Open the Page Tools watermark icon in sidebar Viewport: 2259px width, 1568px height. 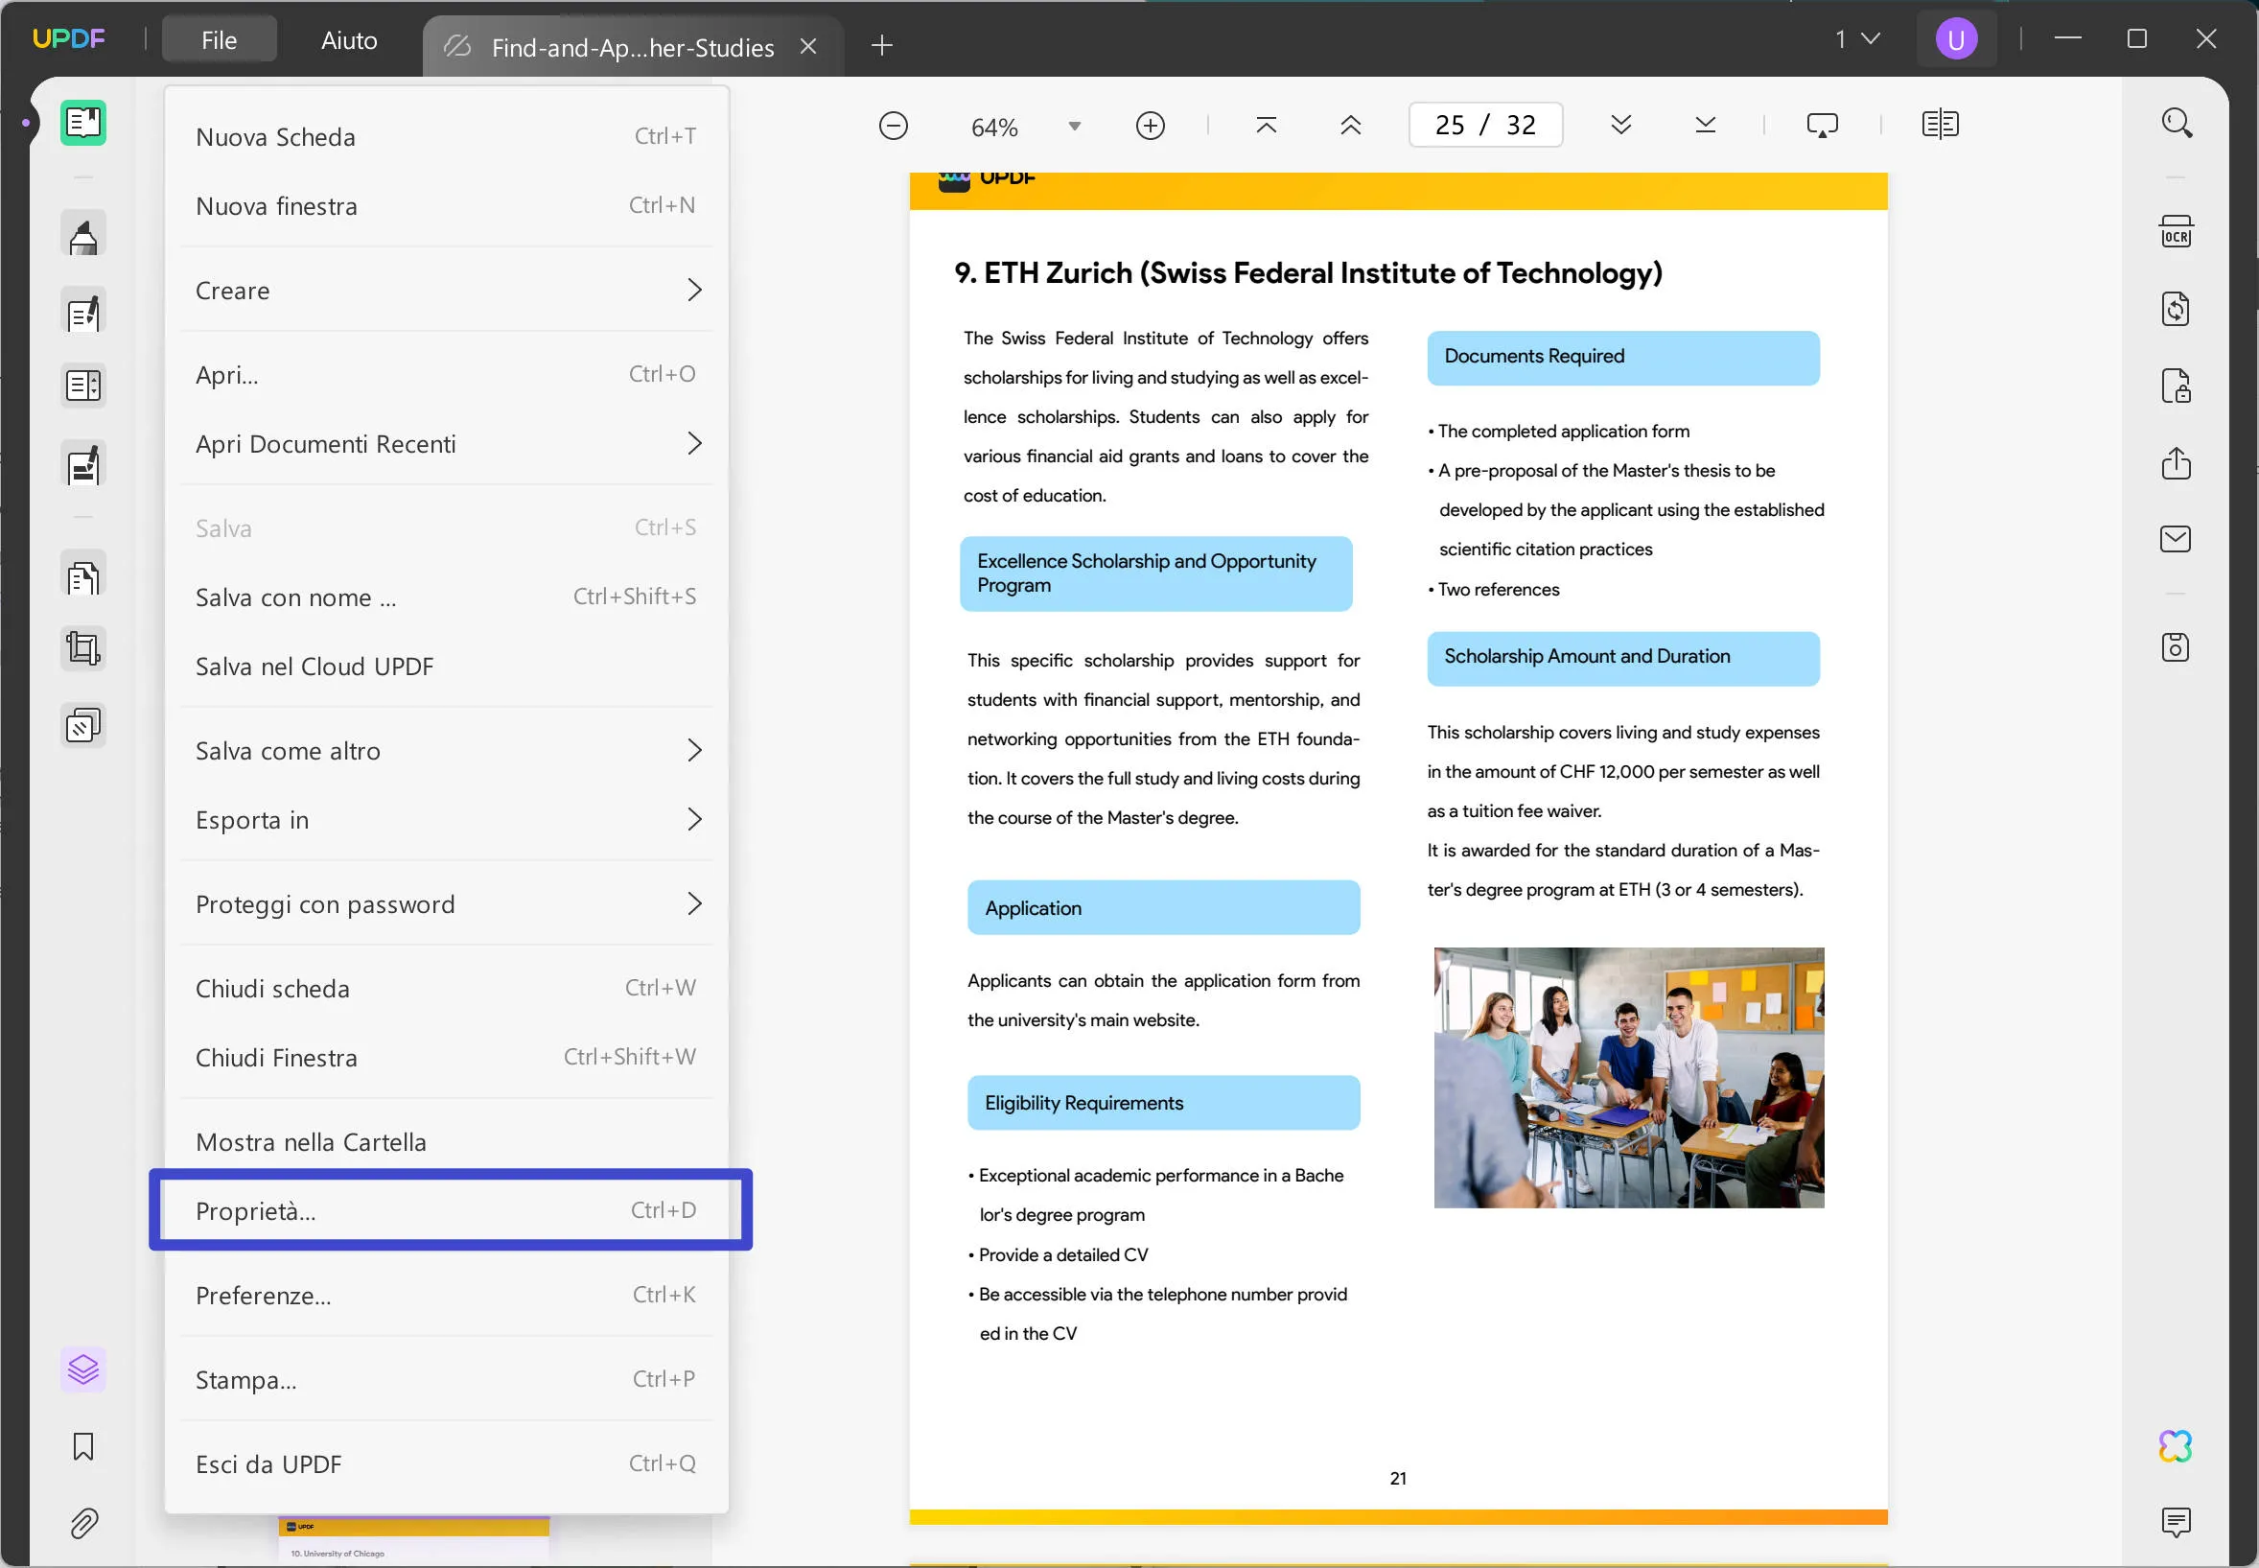coord(83,726)
